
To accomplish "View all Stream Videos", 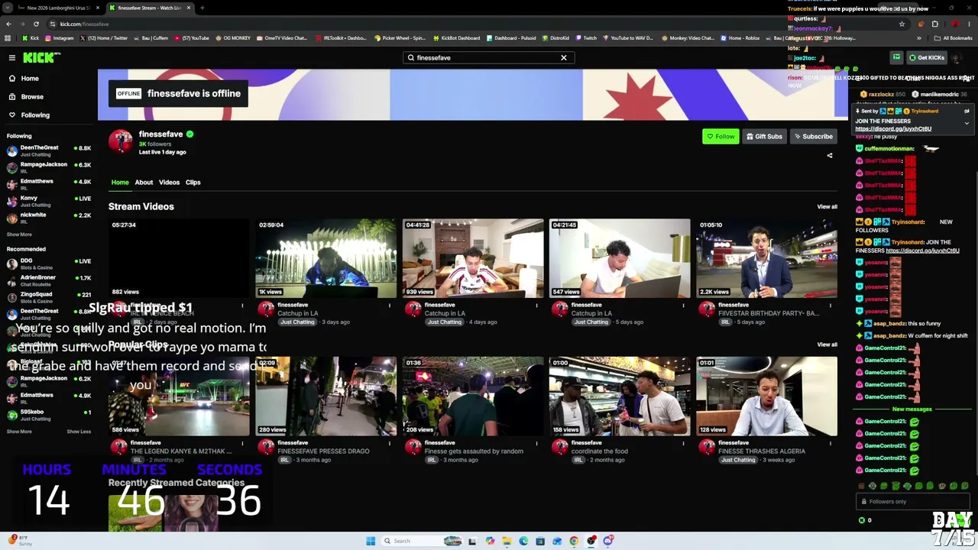I will (827, 207).
